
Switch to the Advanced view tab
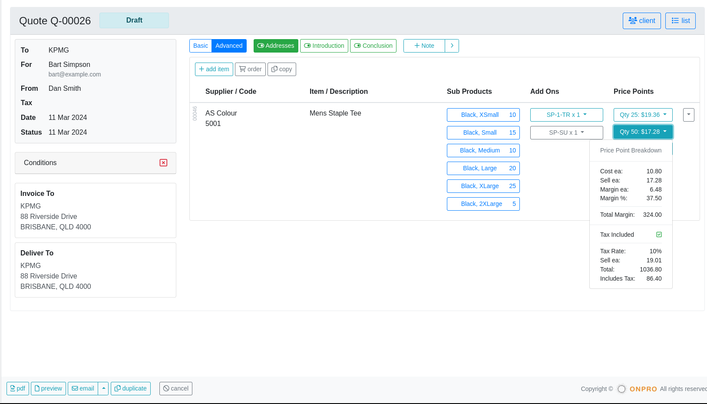pos(229,46)
